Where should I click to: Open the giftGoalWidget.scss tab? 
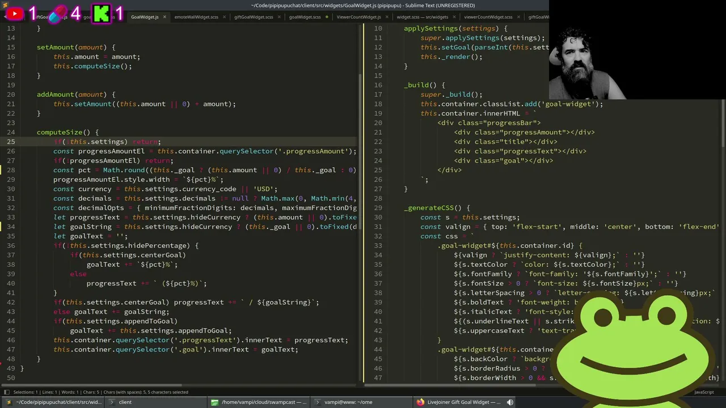pyautogui.click(x=254, y=17)
